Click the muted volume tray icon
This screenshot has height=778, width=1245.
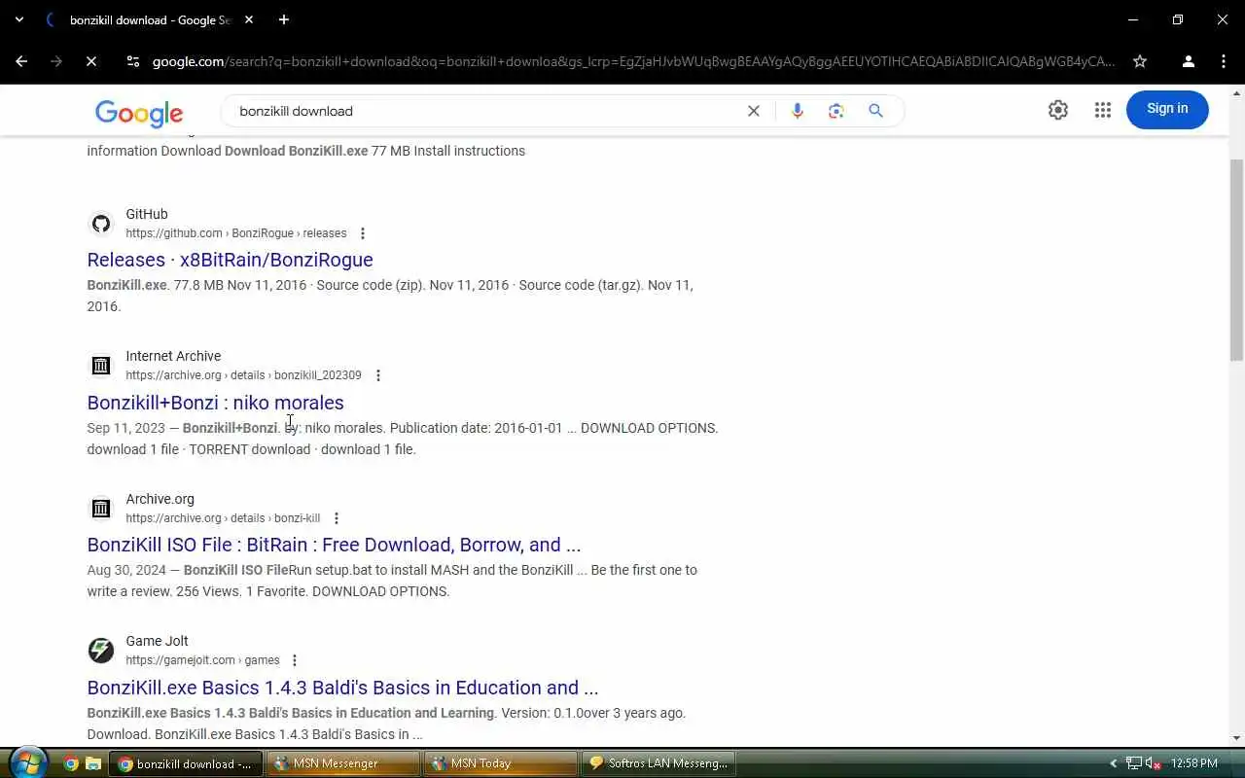(x=1154, y=763)
